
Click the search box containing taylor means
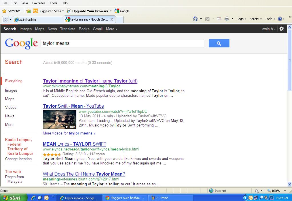[122, 43]
